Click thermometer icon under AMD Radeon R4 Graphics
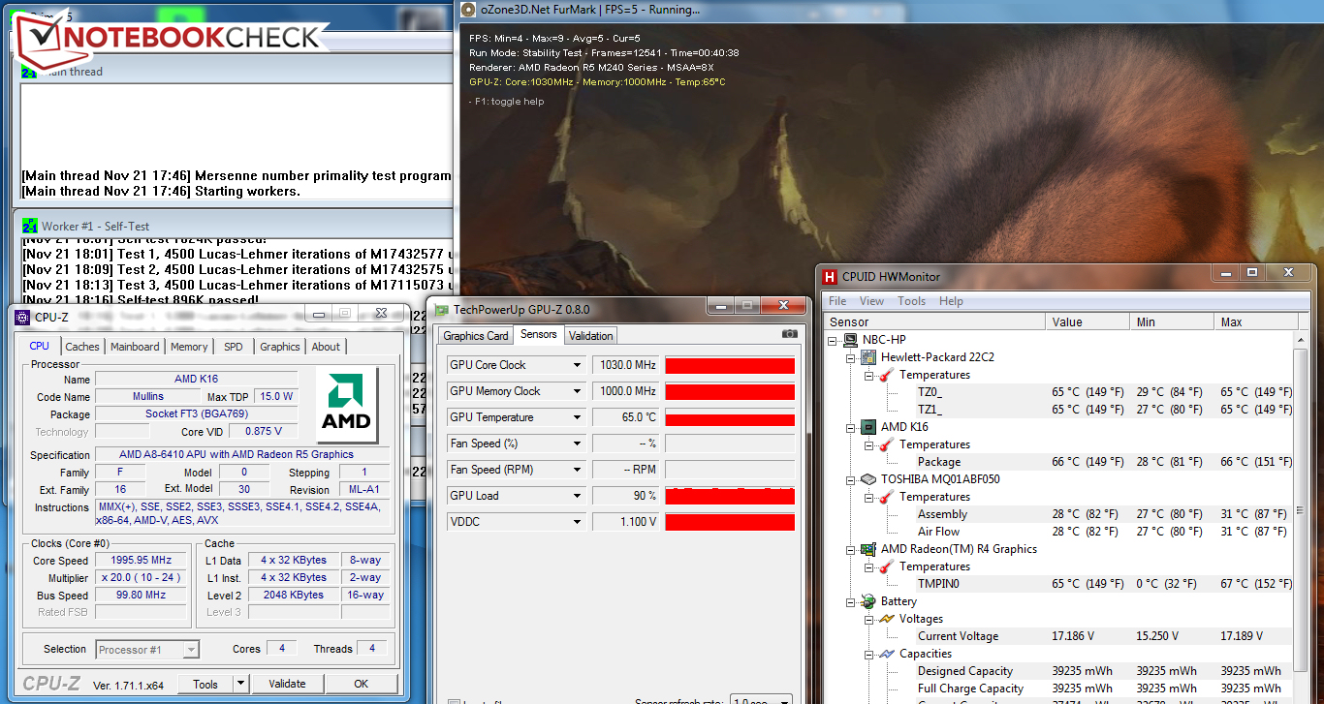 pyautogui.click(x=886, y=566)
